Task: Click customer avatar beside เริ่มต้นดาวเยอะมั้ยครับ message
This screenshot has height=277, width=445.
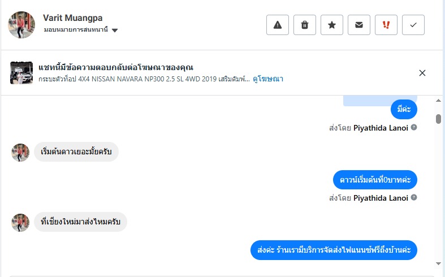Action: (20, 152)
